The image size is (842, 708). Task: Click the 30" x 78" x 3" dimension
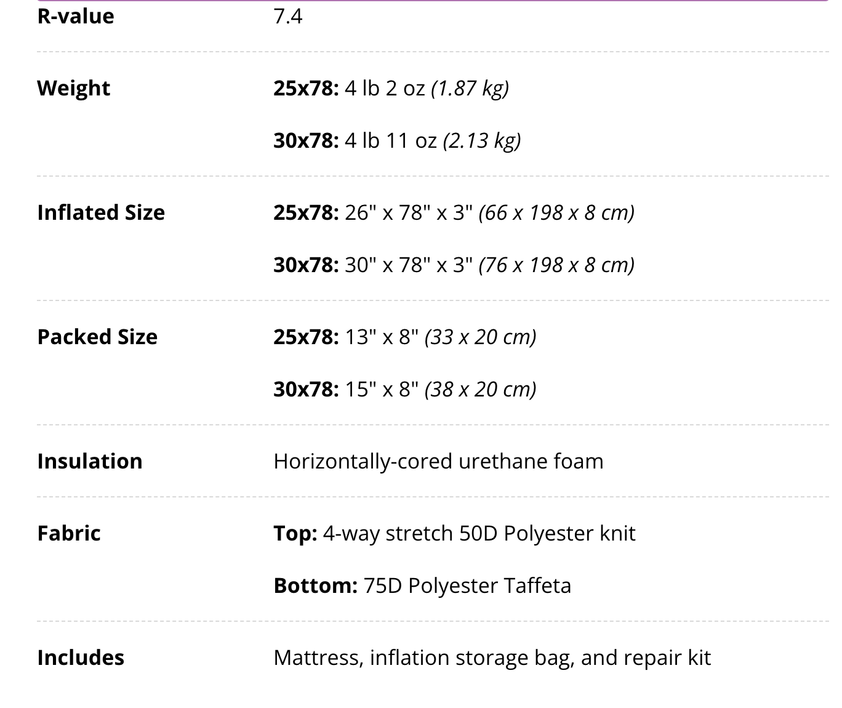pyautogui.click(x=409, y=265)
